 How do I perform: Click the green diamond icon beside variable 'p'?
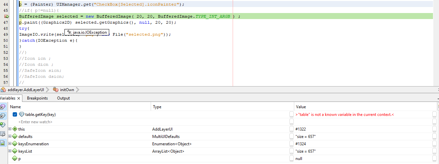(15, 158)
